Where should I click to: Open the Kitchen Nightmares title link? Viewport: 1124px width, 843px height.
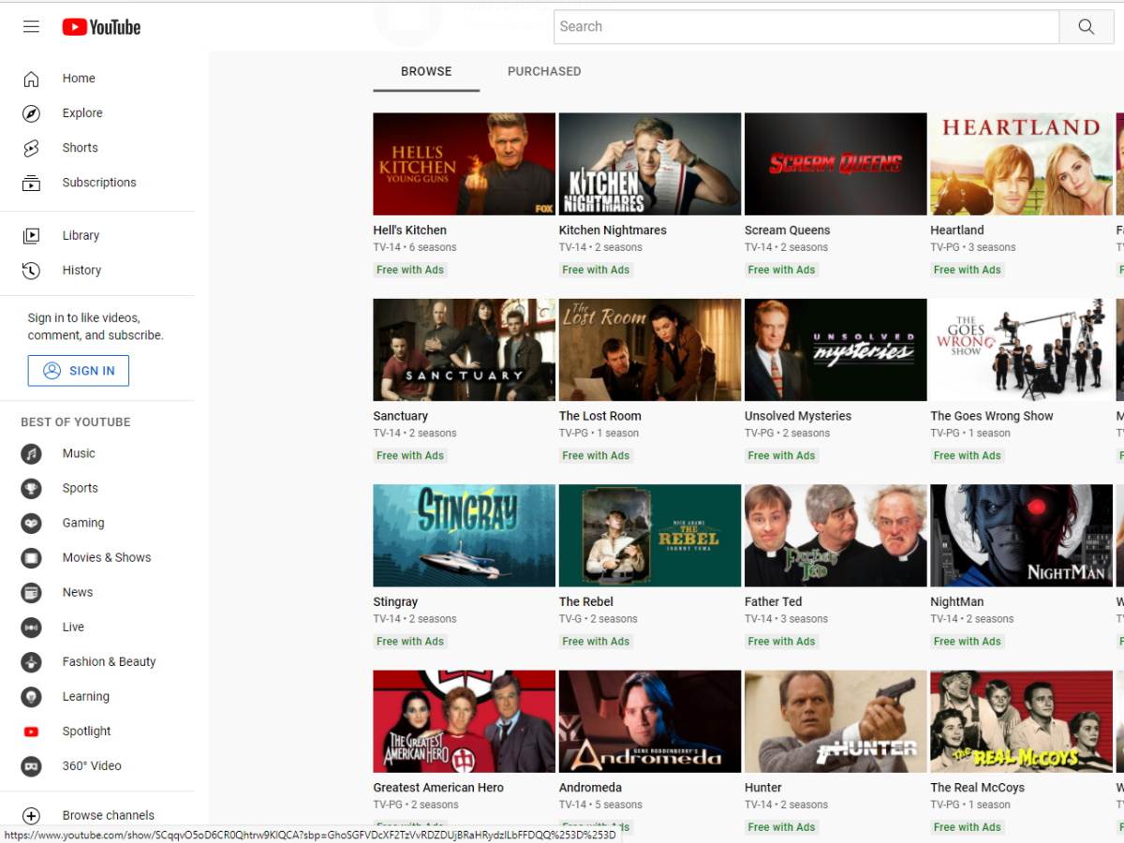(x=613, y=230)
